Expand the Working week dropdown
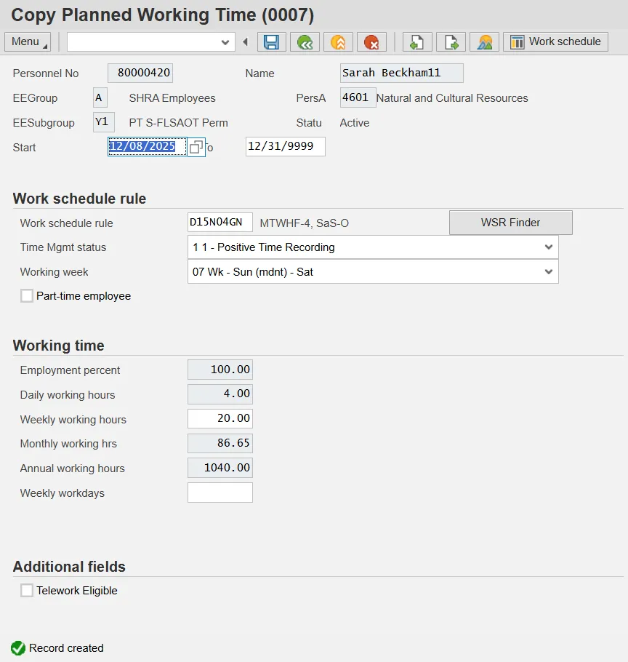The width and height of the screenshot is (628, 662). (548, 271)
